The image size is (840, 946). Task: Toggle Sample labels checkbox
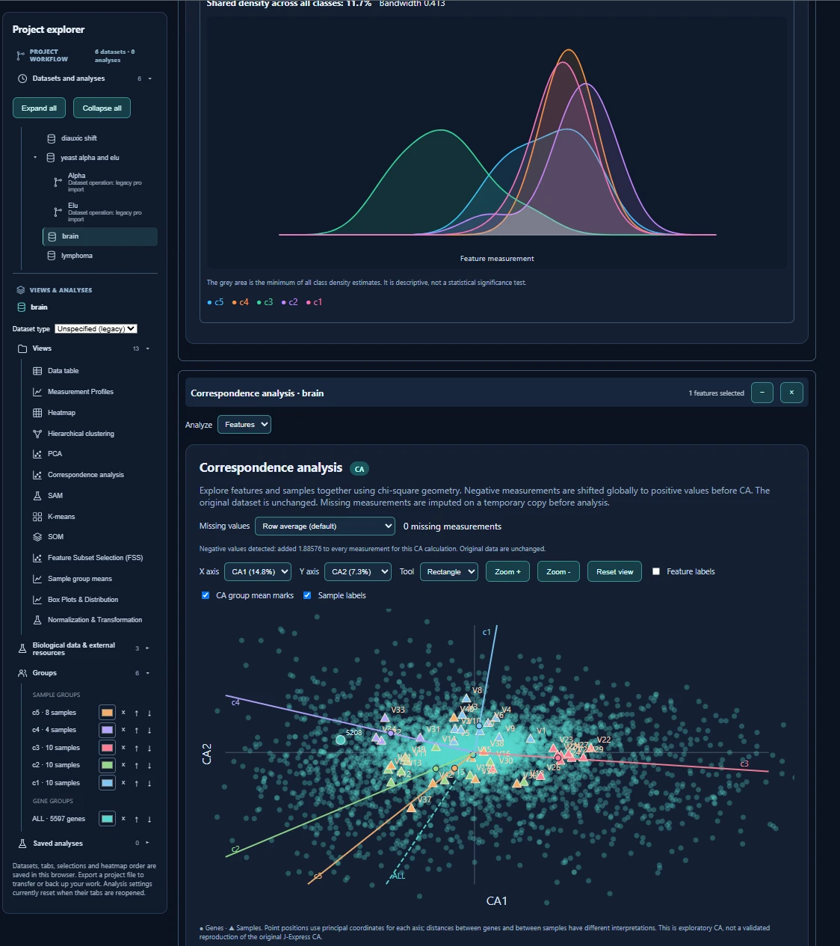[307, 595]
